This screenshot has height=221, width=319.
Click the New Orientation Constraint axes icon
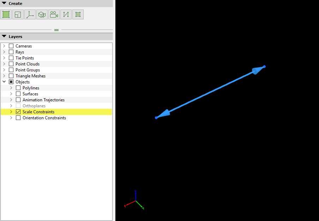pyautogui.click(x=30, y=14)
